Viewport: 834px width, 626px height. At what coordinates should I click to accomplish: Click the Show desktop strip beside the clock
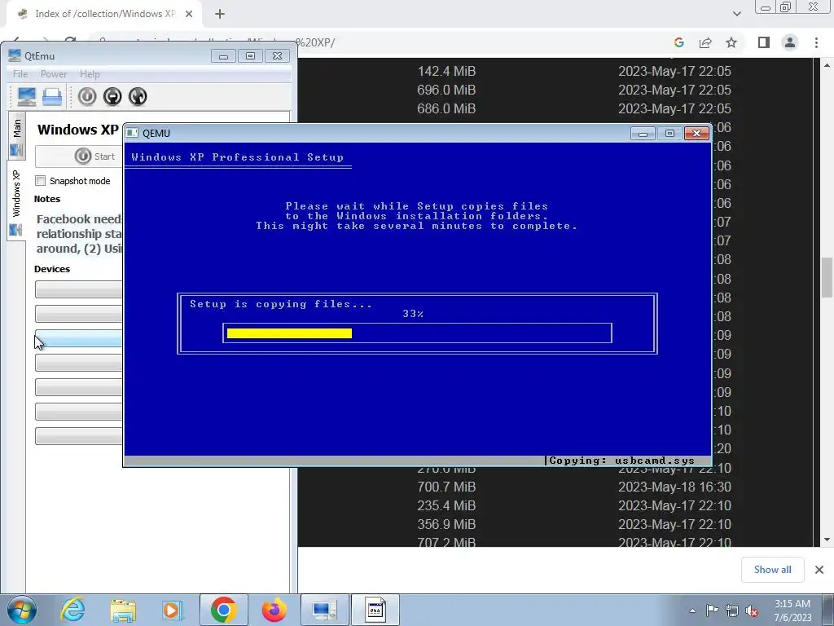tap(830, 611)
